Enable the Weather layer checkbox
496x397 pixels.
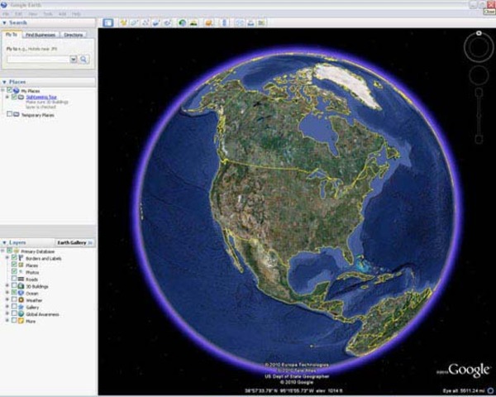(14, 299)
